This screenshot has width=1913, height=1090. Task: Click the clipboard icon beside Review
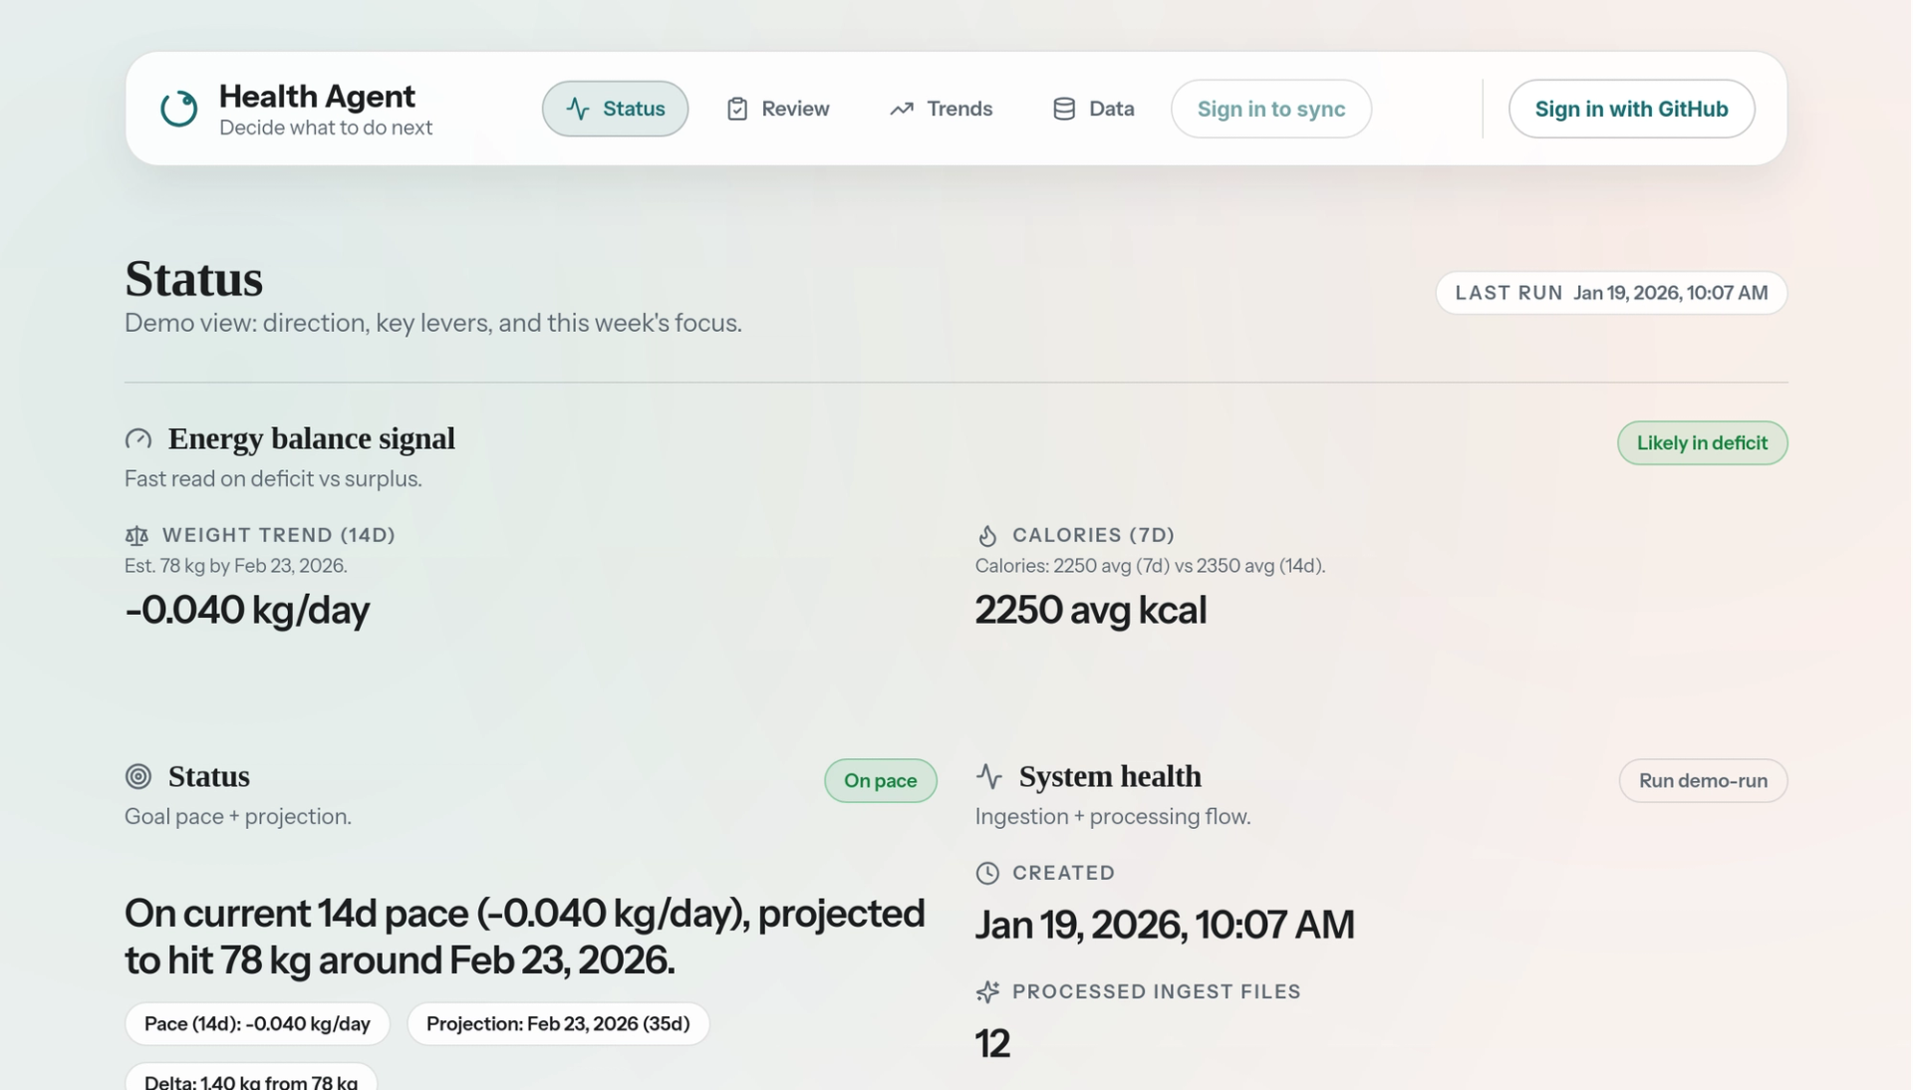pyautogui.click(x=737, y=109)
